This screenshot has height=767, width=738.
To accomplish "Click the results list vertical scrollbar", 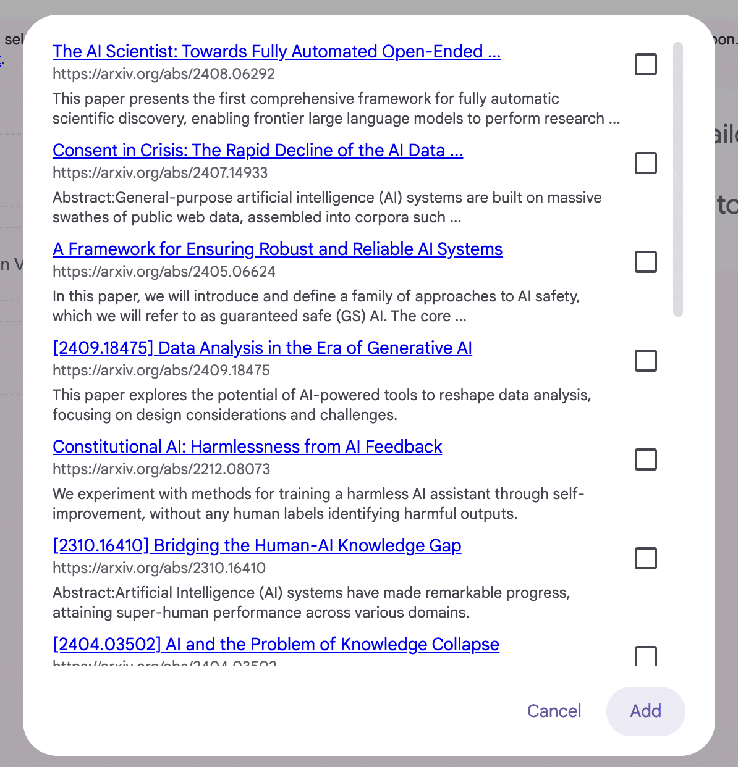I will (x=678, y=179).
